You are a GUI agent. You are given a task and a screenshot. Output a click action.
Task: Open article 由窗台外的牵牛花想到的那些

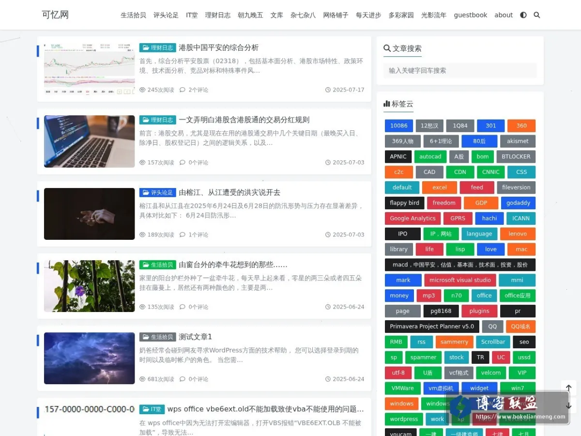[x=233, y=265]
